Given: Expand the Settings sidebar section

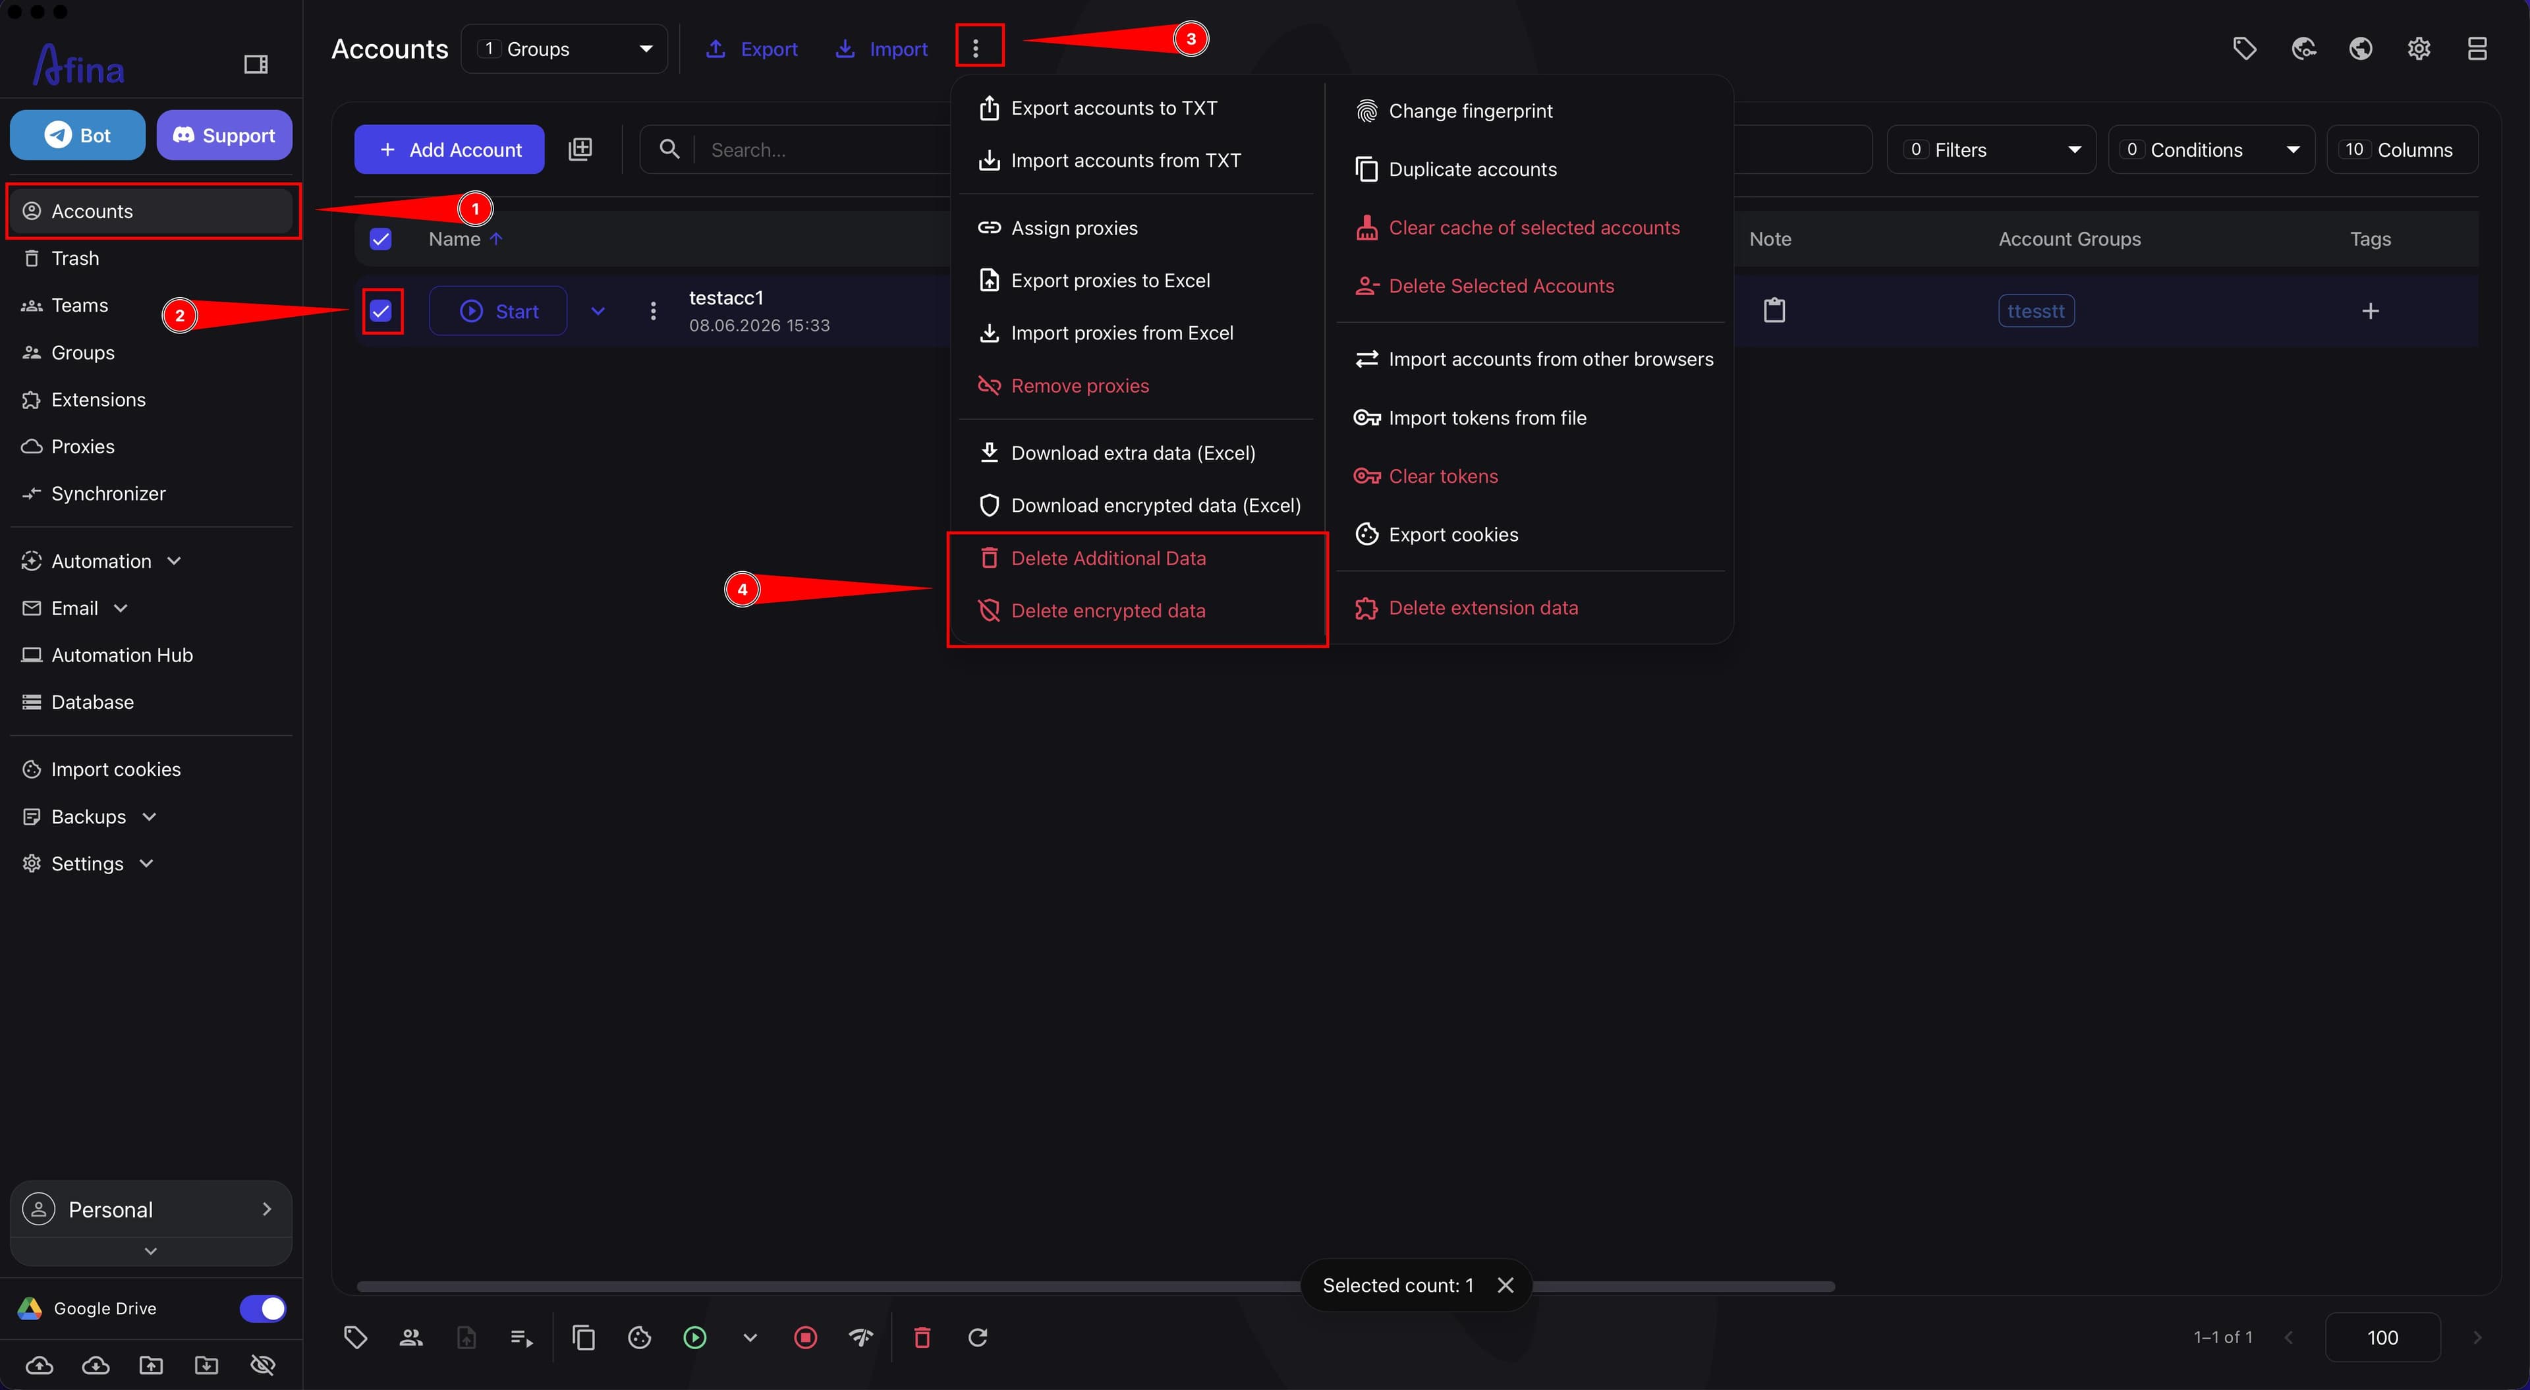Looking at the screenshot, I should [146, 864].
